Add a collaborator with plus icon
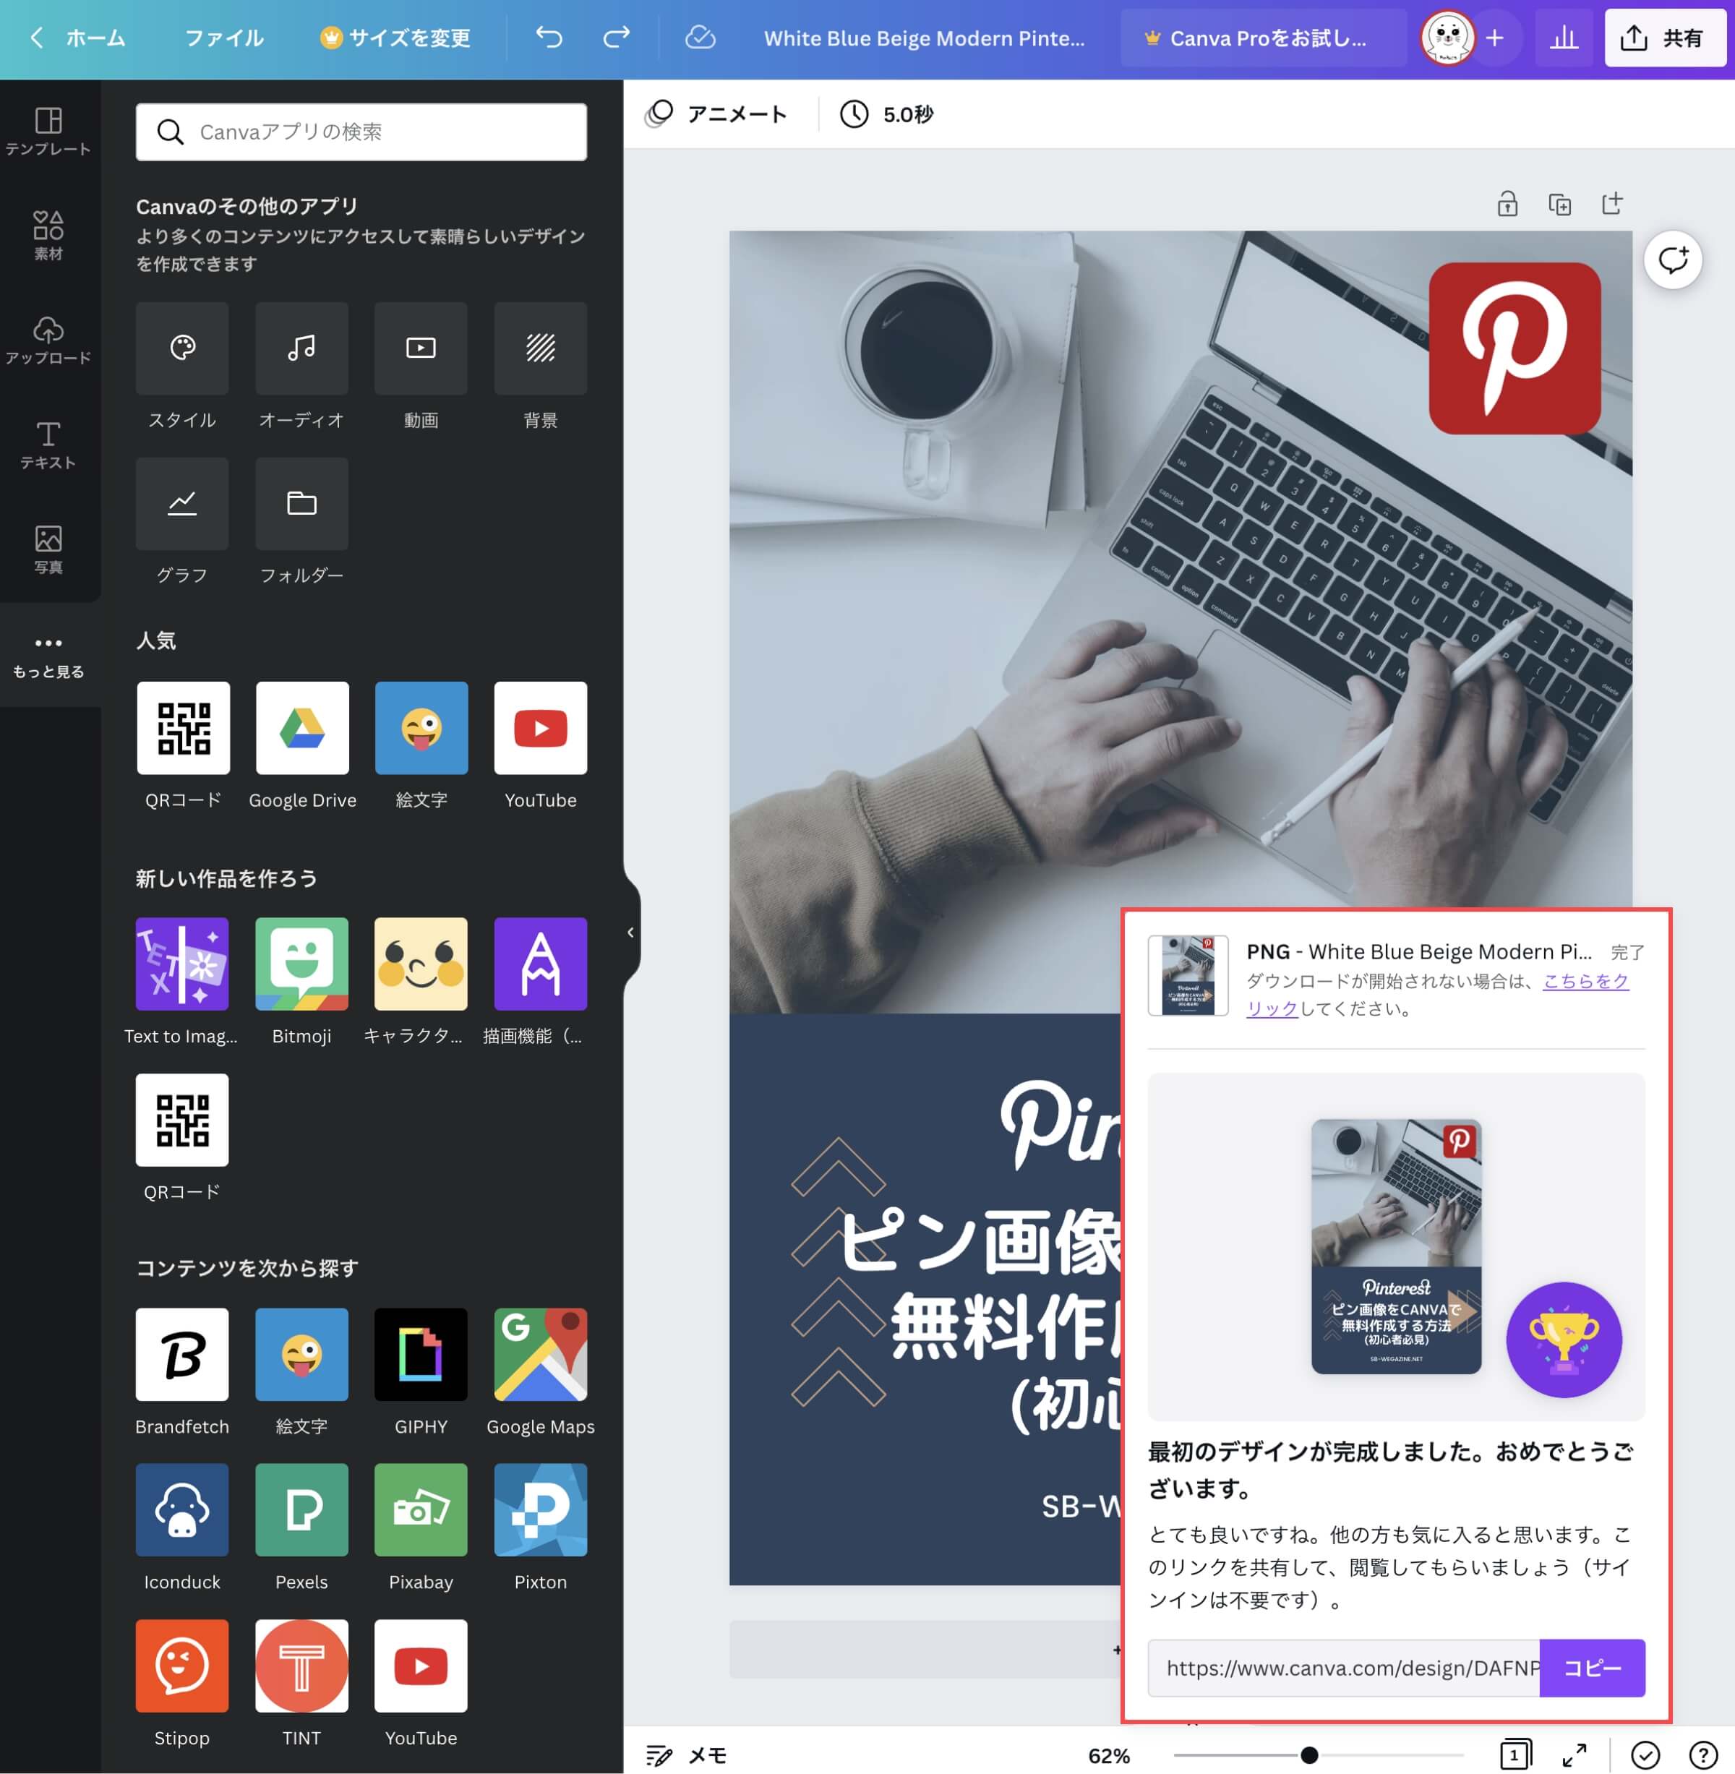This screenshot has width=1735, height=1774. (x=1494, y=38)
